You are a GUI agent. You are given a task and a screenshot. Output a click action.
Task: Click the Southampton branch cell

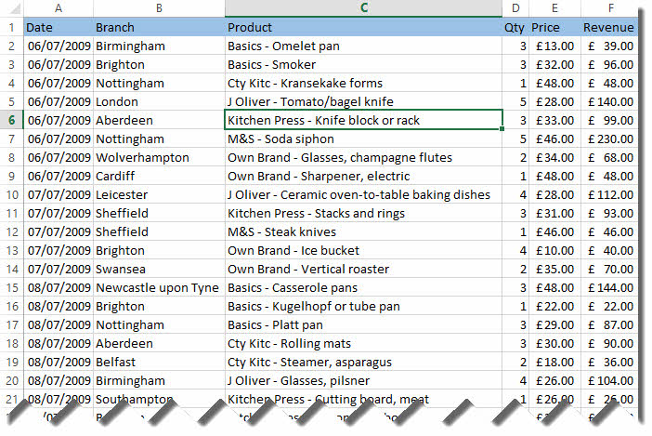[x=159, y=400]
